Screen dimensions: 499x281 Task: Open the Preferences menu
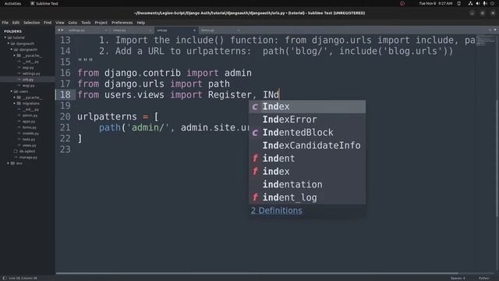pos(122,23)
